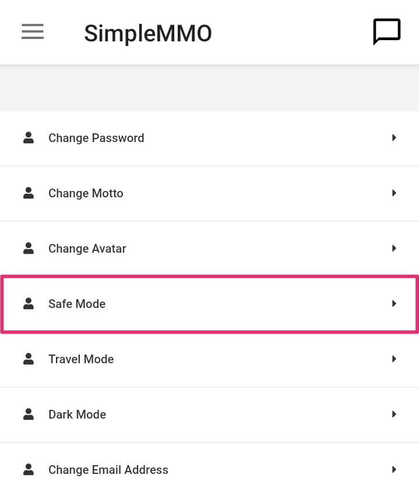Select the Change Motto menu item
This screenshot has width=419, height=496.
point(86,193)
